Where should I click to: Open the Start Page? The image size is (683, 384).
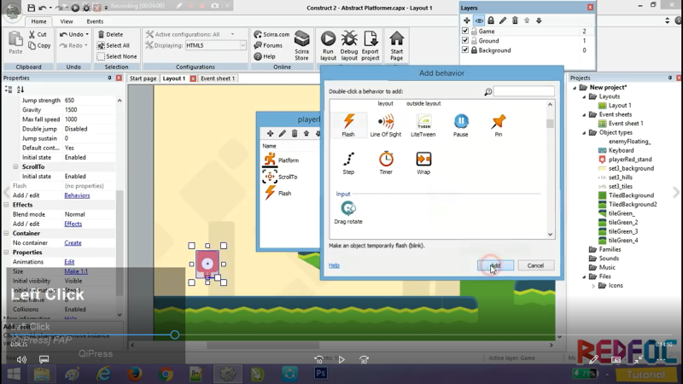[396, 46]
